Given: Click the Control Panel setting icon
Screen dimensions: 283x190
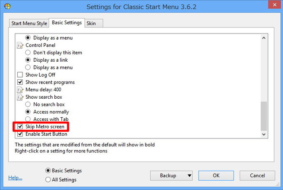Looking at the screenshot, I should point(20,45).
